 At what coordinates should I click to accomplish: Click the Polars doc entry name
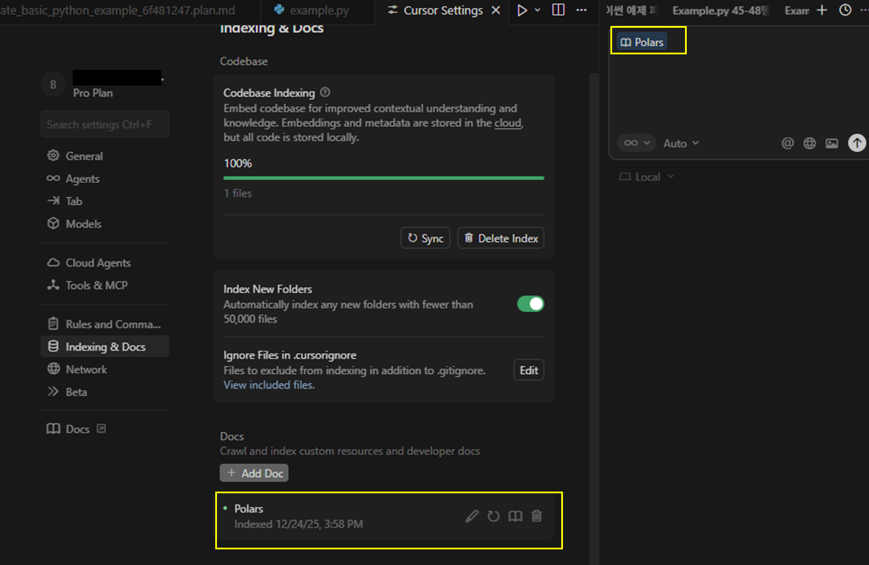(x=249, y=509)
